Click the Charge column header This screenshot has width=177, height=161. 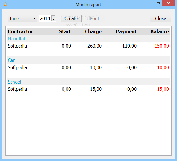(93, 31)
